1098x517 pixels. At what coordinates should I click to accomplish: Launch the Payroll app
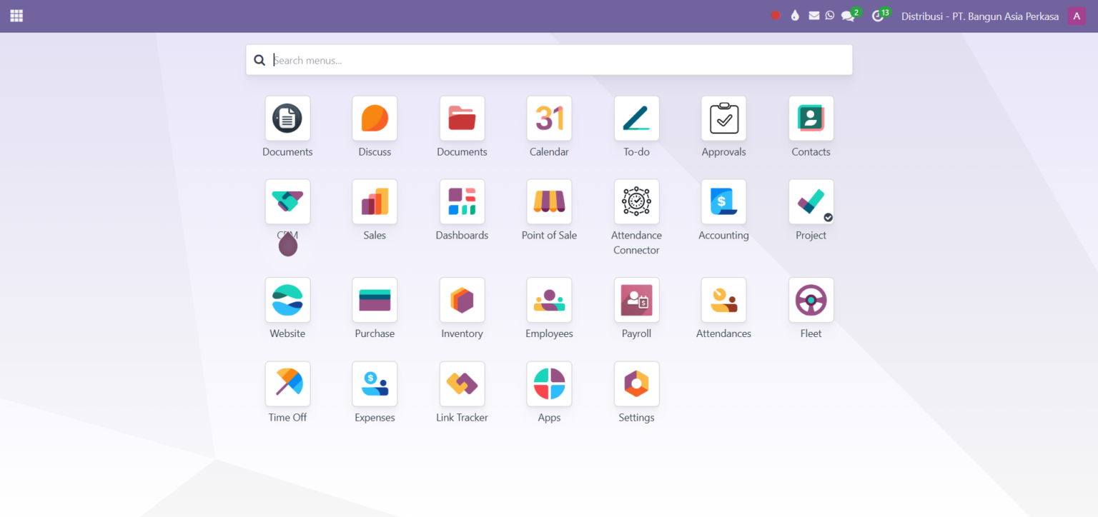[636, 300]
